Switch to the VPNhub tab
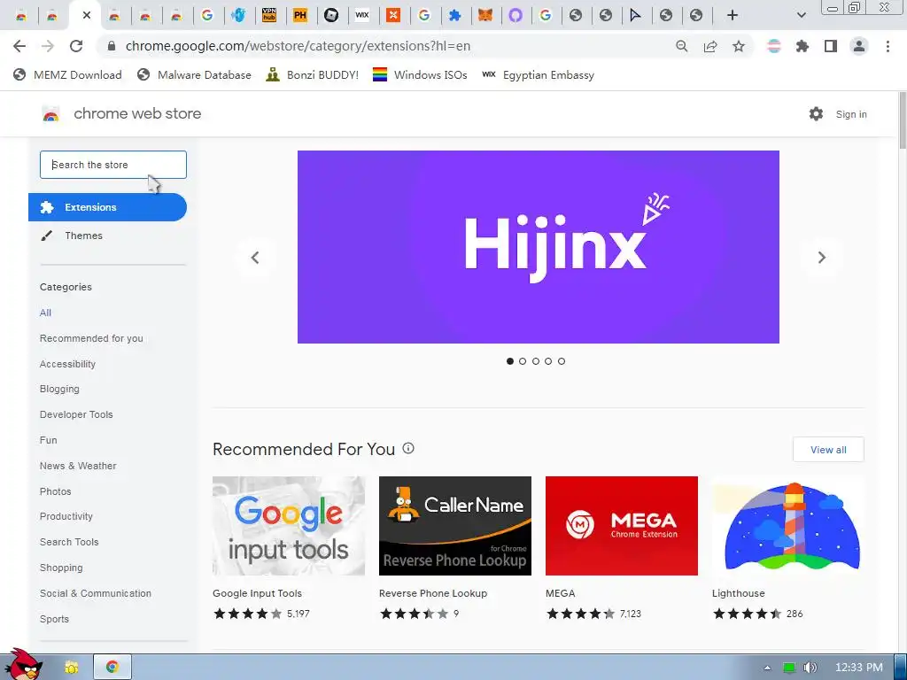Image resolution: width=907 pixels, height=680 pixels. coord(269,15)
